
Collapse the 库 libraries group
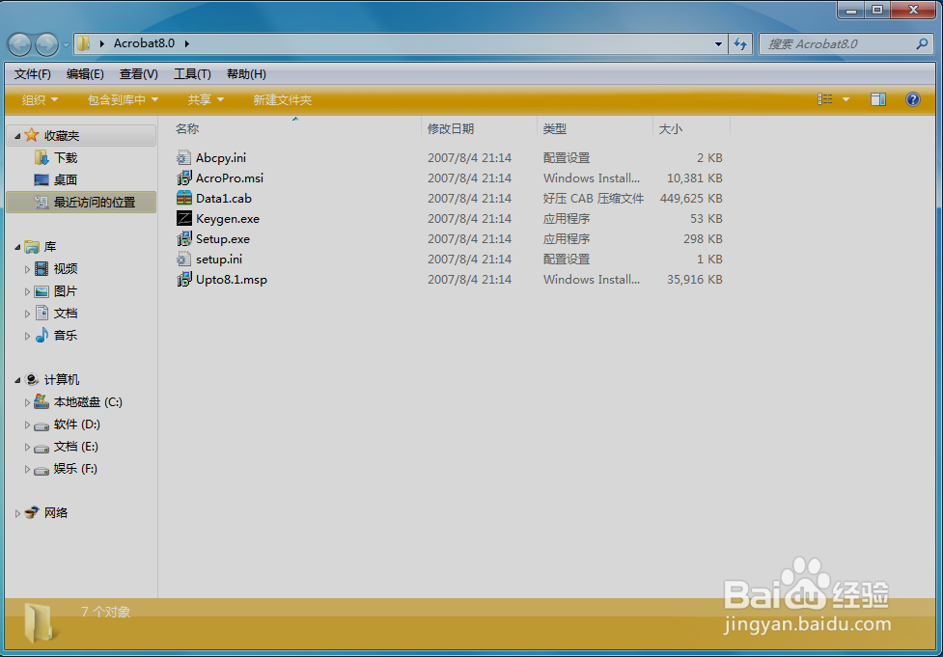(17, 247)
